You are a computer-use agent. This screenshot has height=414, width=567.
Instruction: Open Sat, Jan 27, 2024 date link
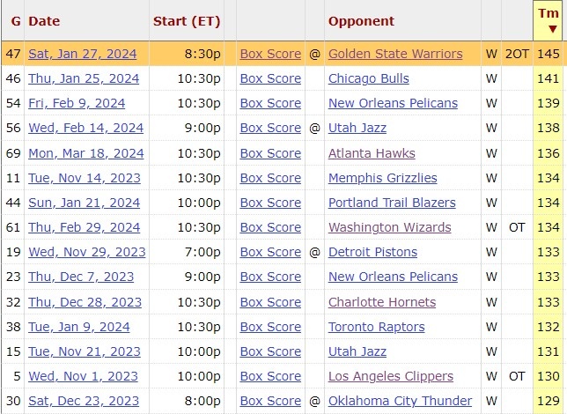(x=83, y=54)
